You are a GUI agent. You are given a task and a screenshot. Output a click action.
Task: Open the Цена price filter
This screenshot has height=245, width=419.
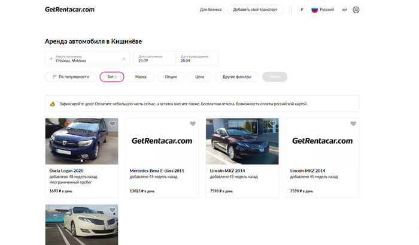coord(200,77)
